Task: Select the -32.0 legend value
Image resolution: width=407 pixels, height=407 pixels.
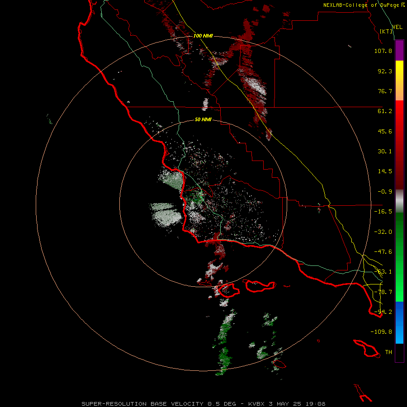Action: 383,232
